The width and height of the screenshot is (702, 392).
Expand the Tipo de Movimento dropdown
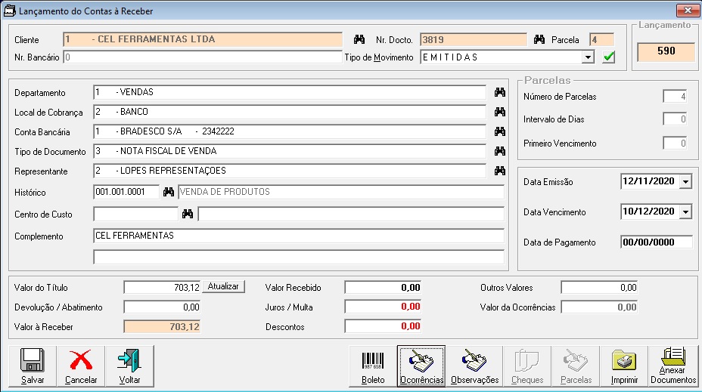coord(588,57)
